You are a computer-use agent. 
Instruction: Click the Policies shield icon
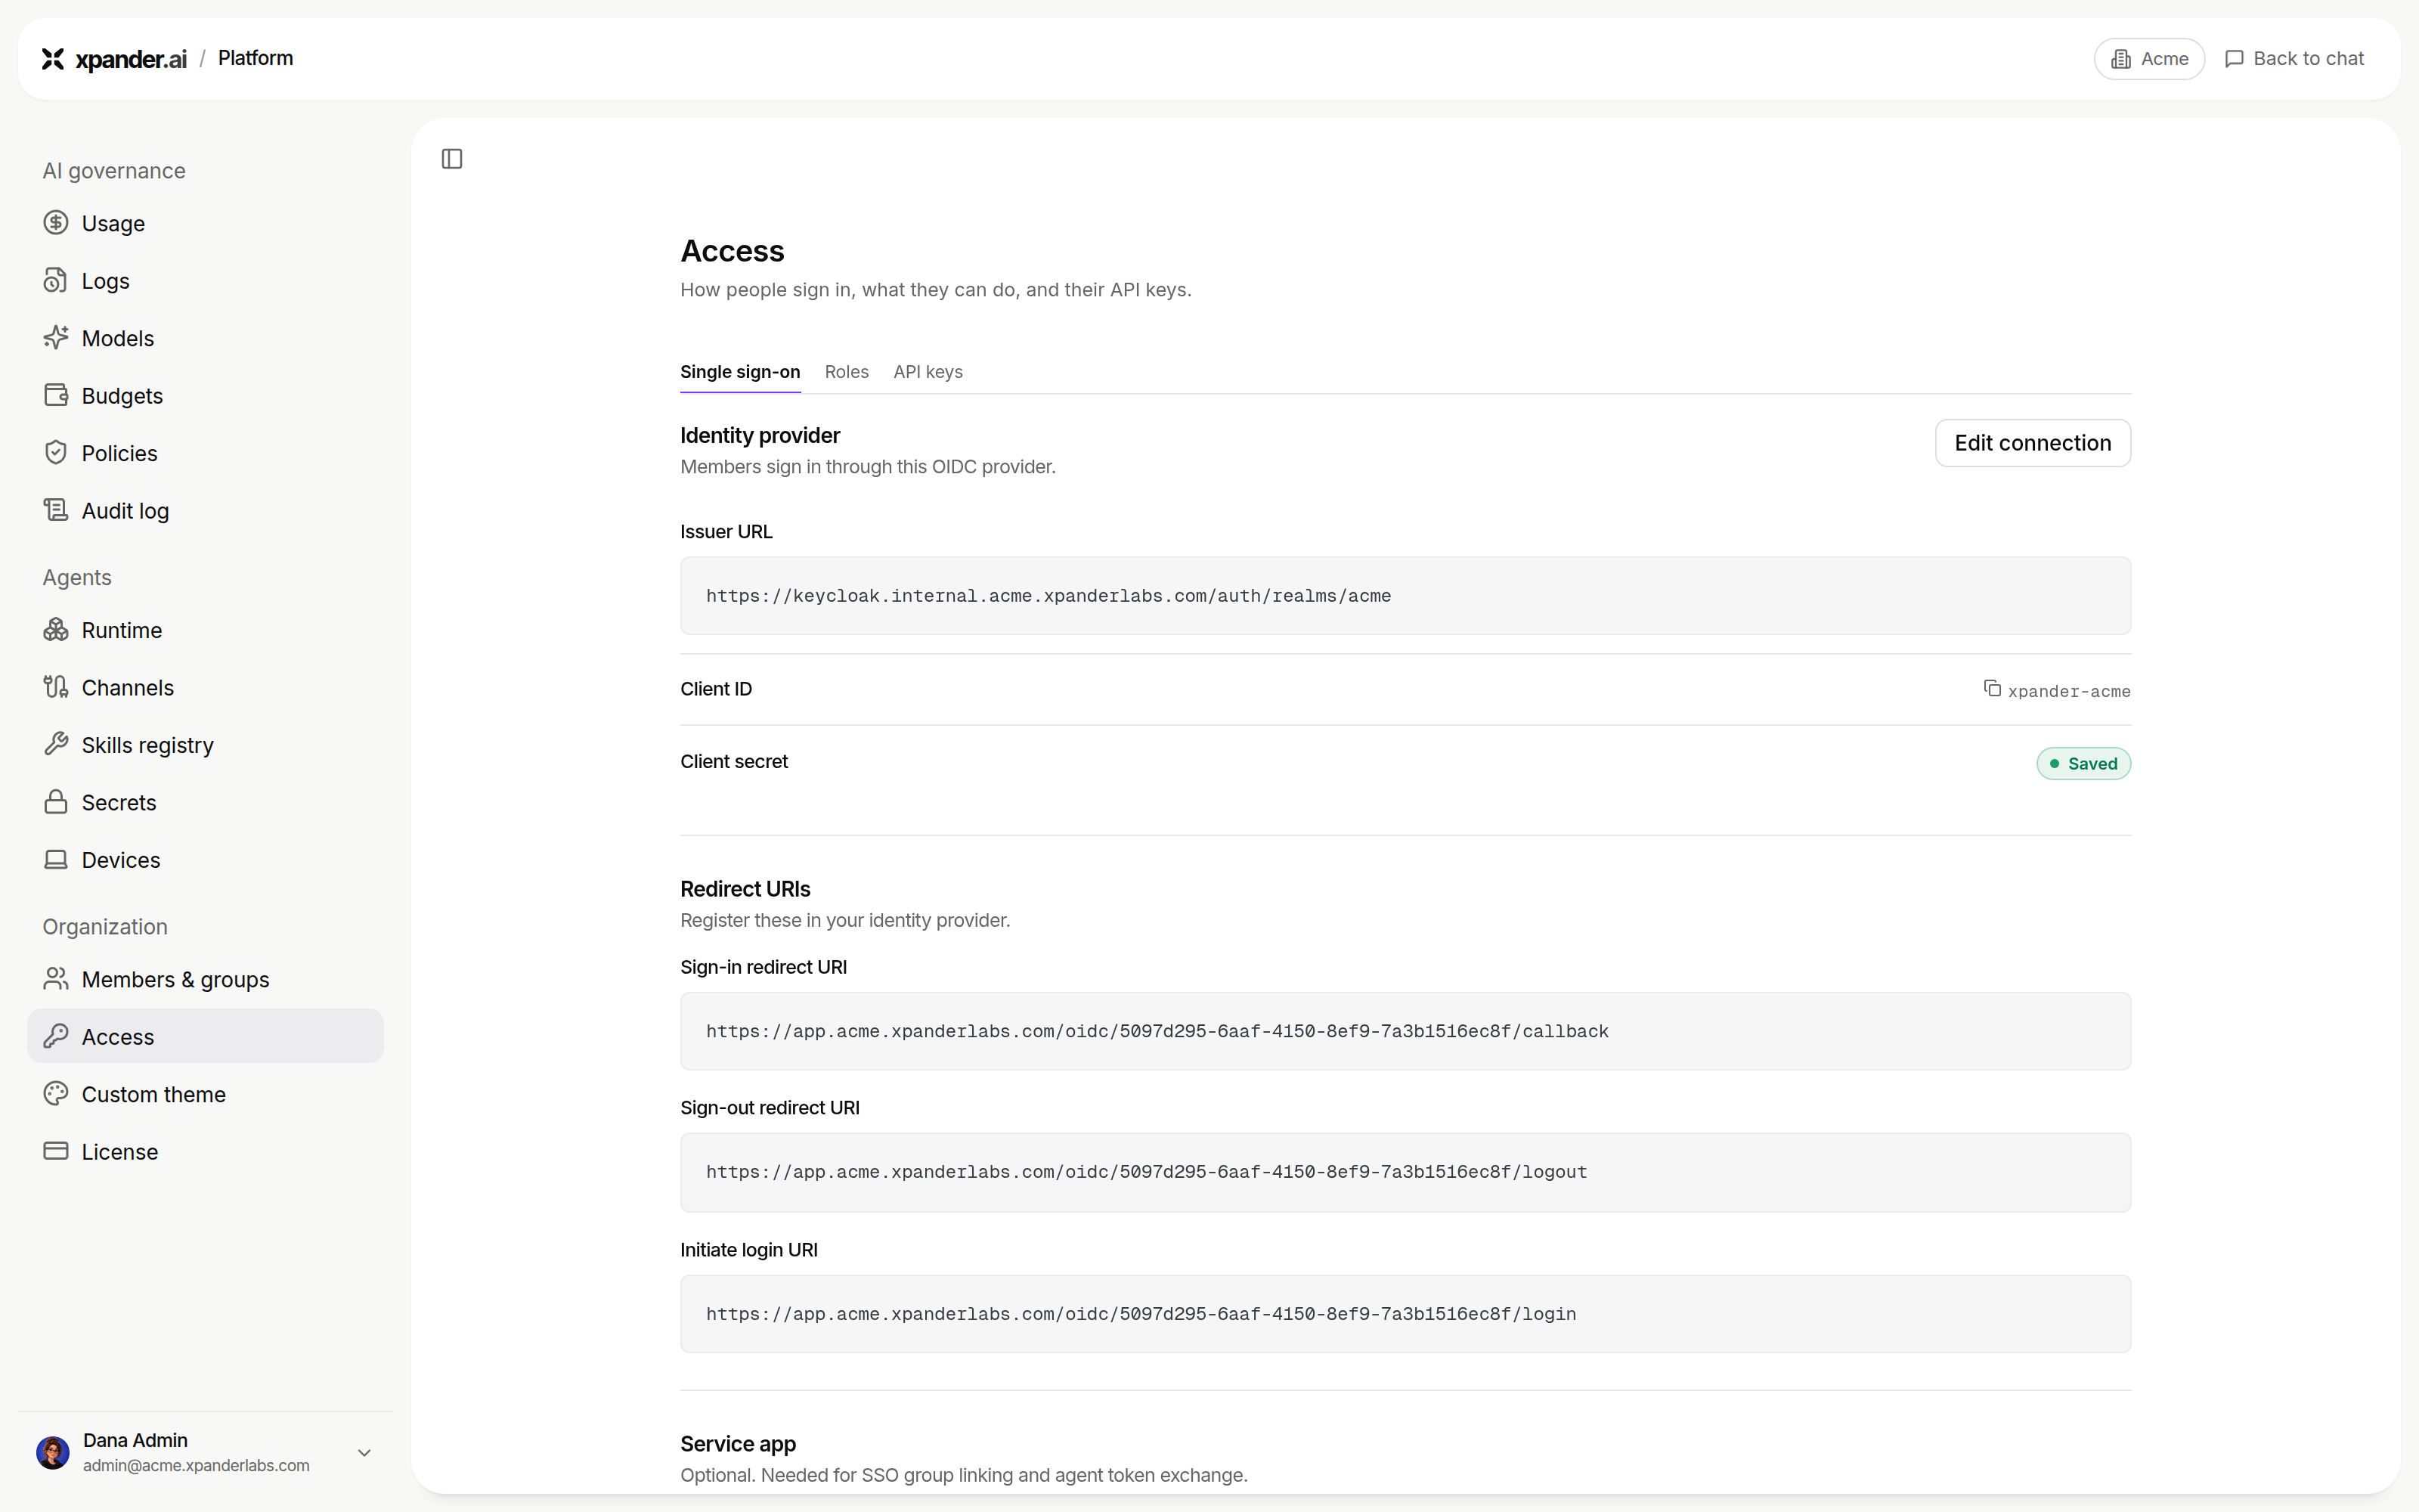pyautogui.click(x=56, y=453)
